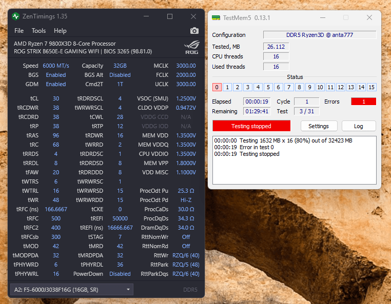Viewport: 391px width, 304px height.
Task: Click the 6000 MT/s speed value
Action: click(x=56, y=66)
